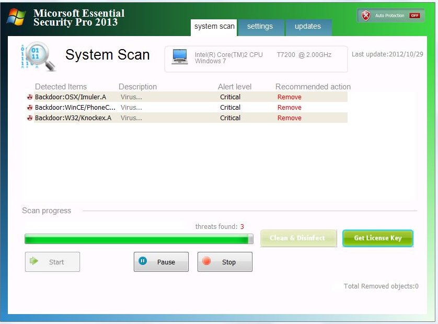Click the threats found: 3 counter
Image resolution: width=438 pixels, height=324 pixels.
pos(220,226)
